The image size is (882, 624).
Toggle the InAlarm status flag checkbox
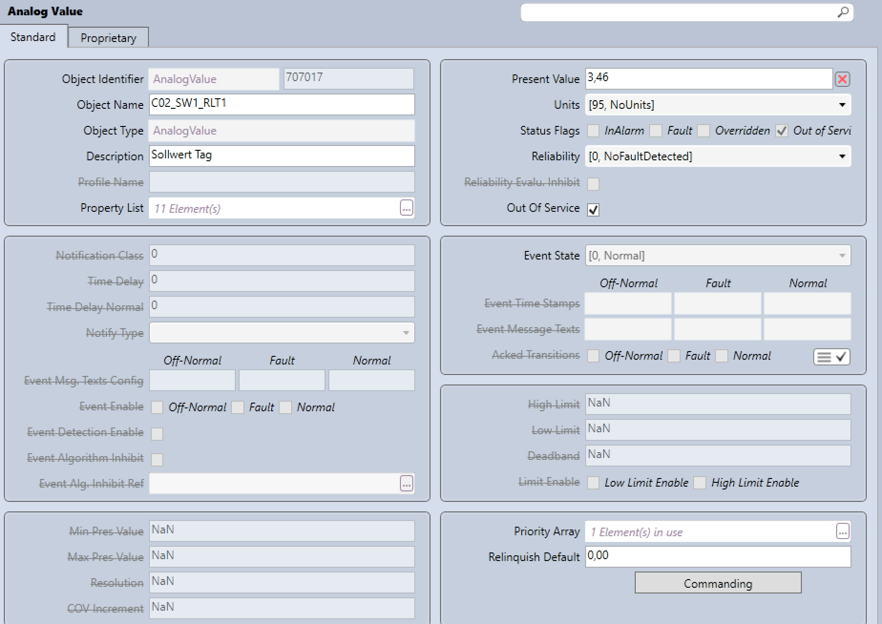pyautogui.click(x=593, y=131)
